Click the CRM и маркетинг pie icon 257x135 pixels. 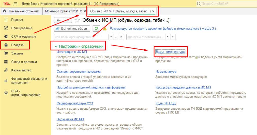[6, 37]
